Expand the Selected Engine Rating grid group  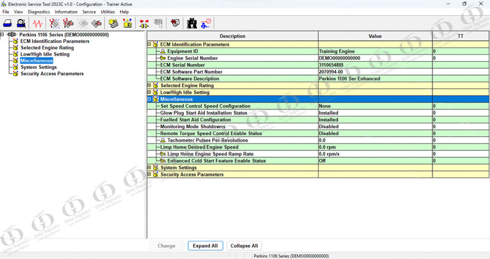[149, 86]
